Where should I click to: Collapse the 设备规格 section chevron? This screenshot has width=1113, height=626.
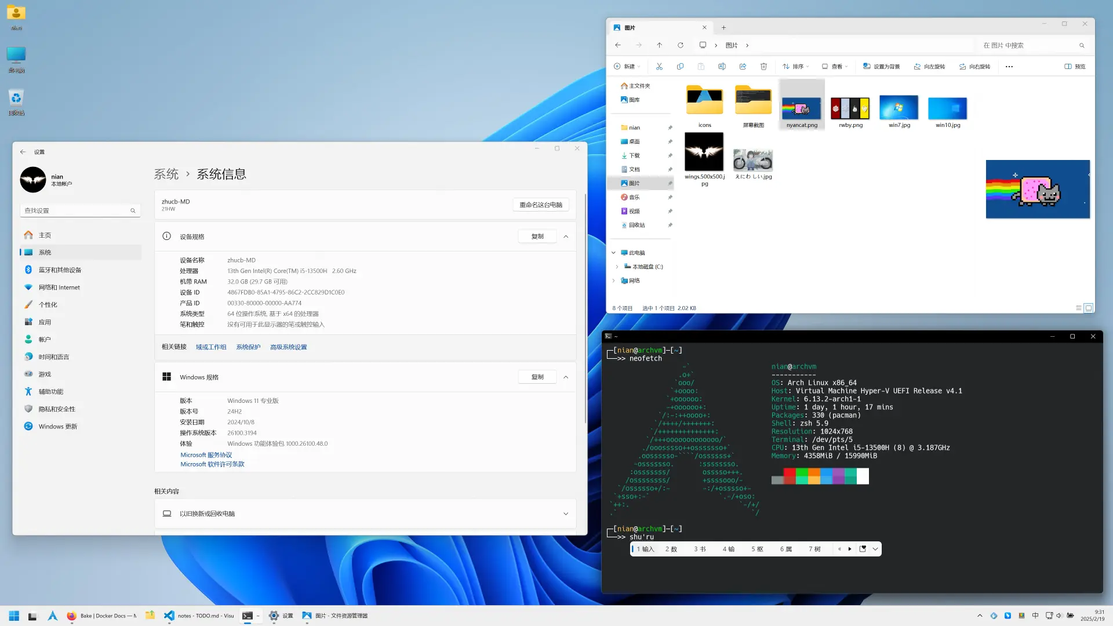coord(566,236)
